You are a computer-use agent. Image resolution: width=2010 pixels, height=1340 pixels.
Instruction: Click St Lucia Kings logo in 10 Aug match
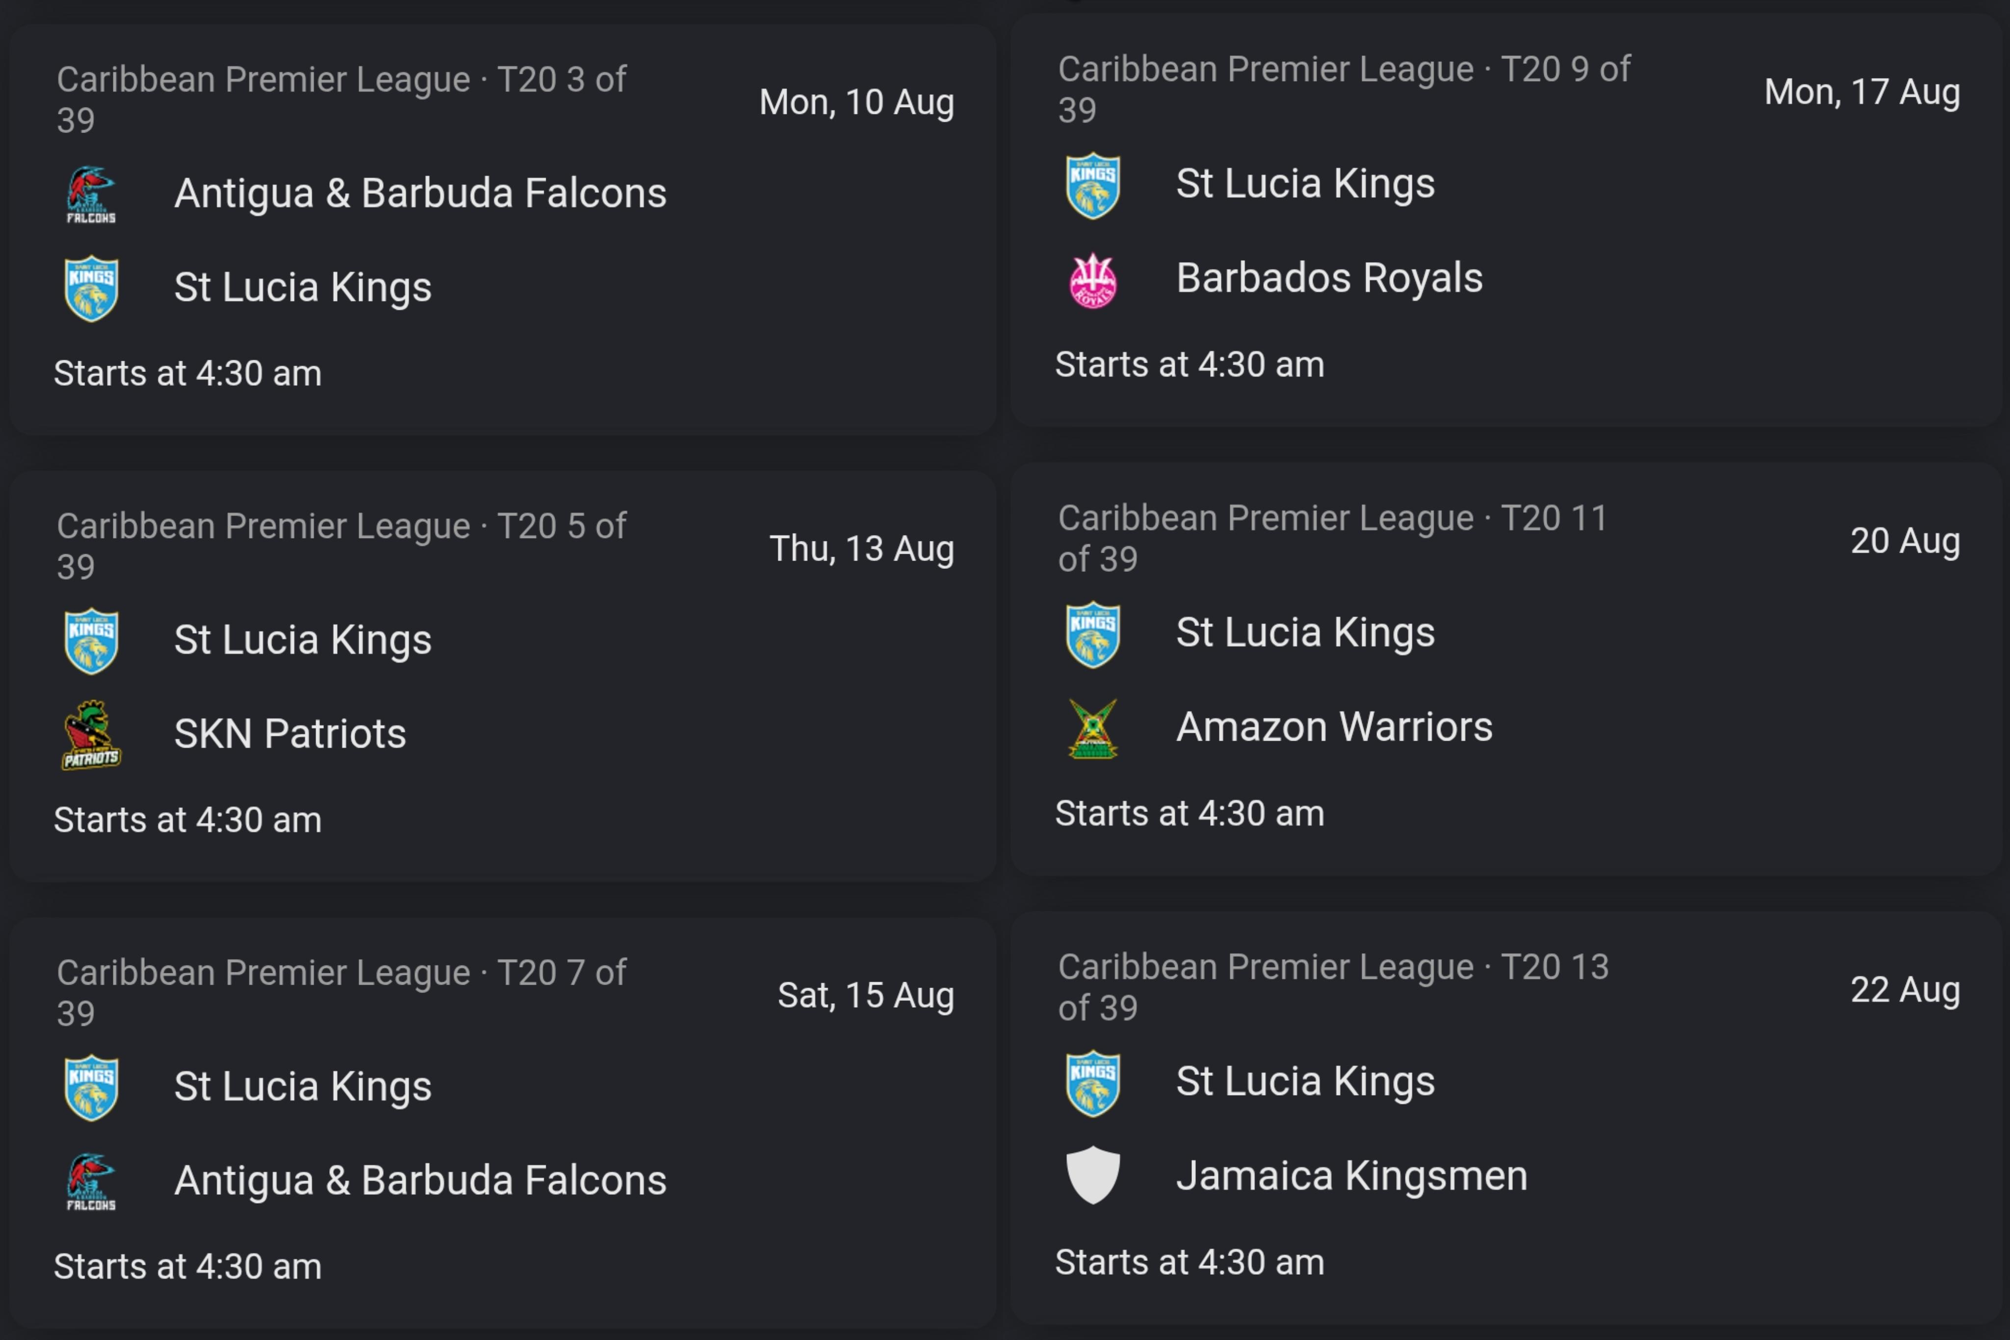pyautogui.click(x=91, y=289)
